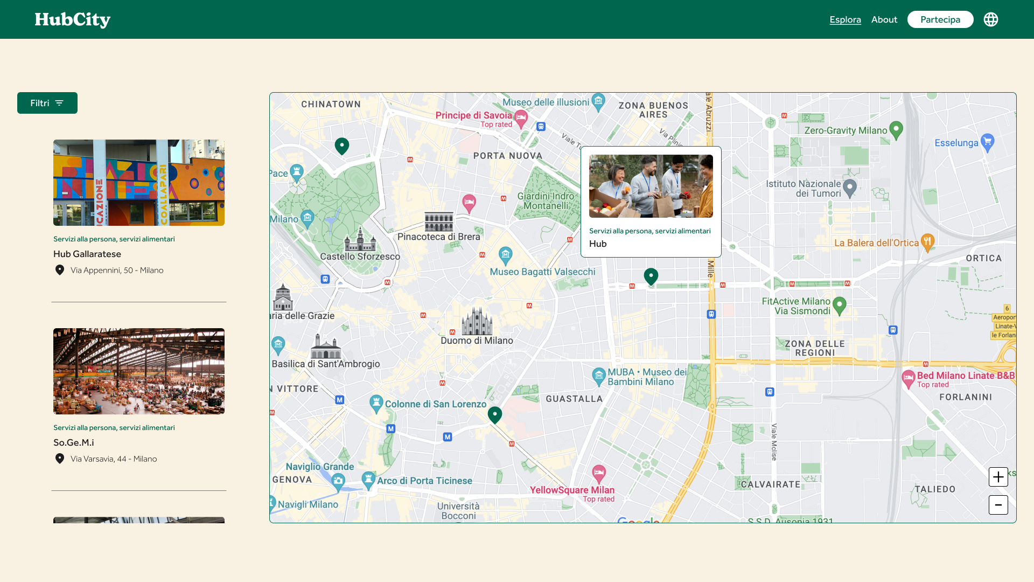Click the So.Ge.M.i market hall photo
Viewport: 1034px width, 582px height.
point(139,371)
